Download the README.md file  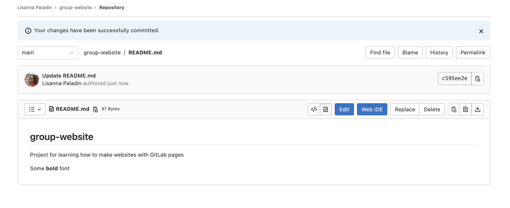(x=478, y=109)
